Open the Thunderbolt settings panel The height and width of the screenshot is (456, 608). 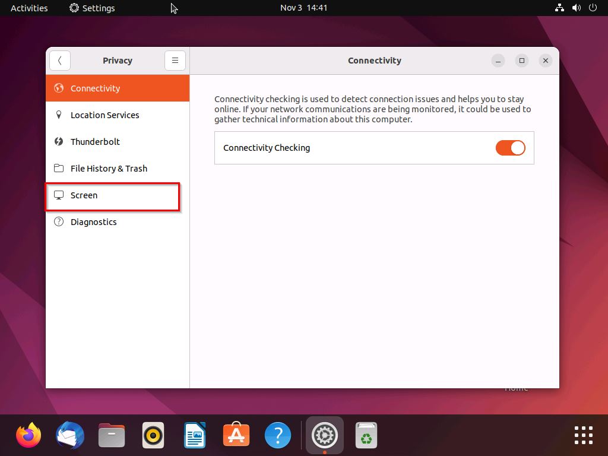95,141
